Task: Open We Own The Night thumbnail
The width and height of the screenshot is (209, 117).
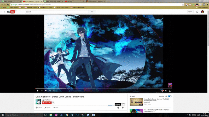Action: click(x=136, y=102)
